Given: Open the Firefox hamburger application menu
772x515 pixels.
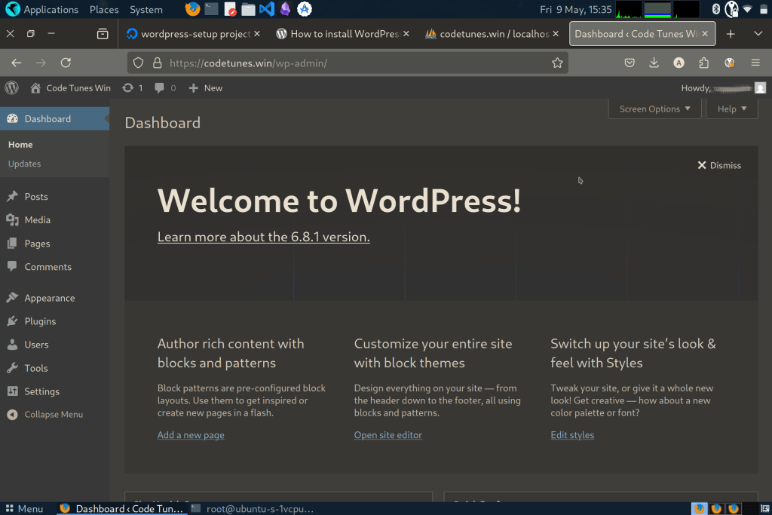Looking at the screenshot, I should [x=755, y=63].
